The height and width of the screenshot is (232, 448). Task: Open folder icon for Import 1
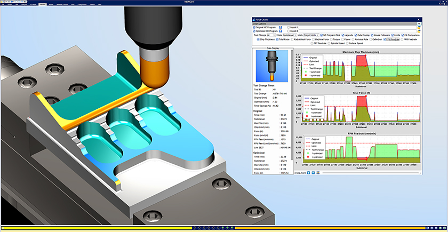pyautogui.click(x=421, y=27)
